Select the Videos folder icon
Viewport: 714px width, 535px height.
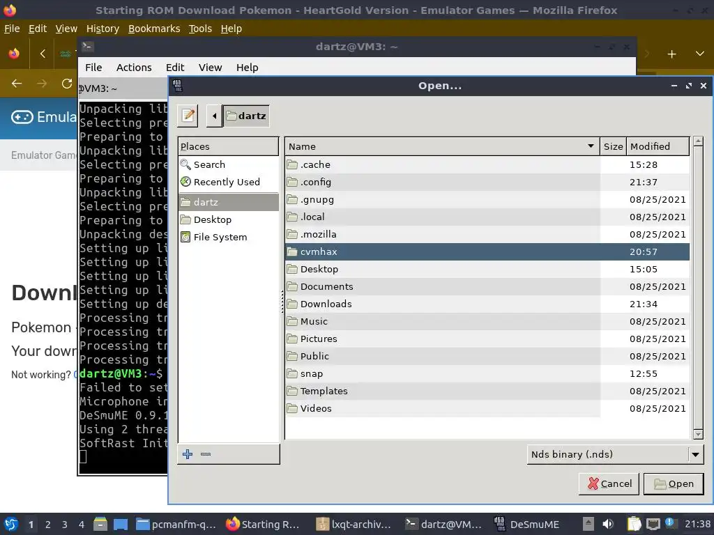point(292,408)
